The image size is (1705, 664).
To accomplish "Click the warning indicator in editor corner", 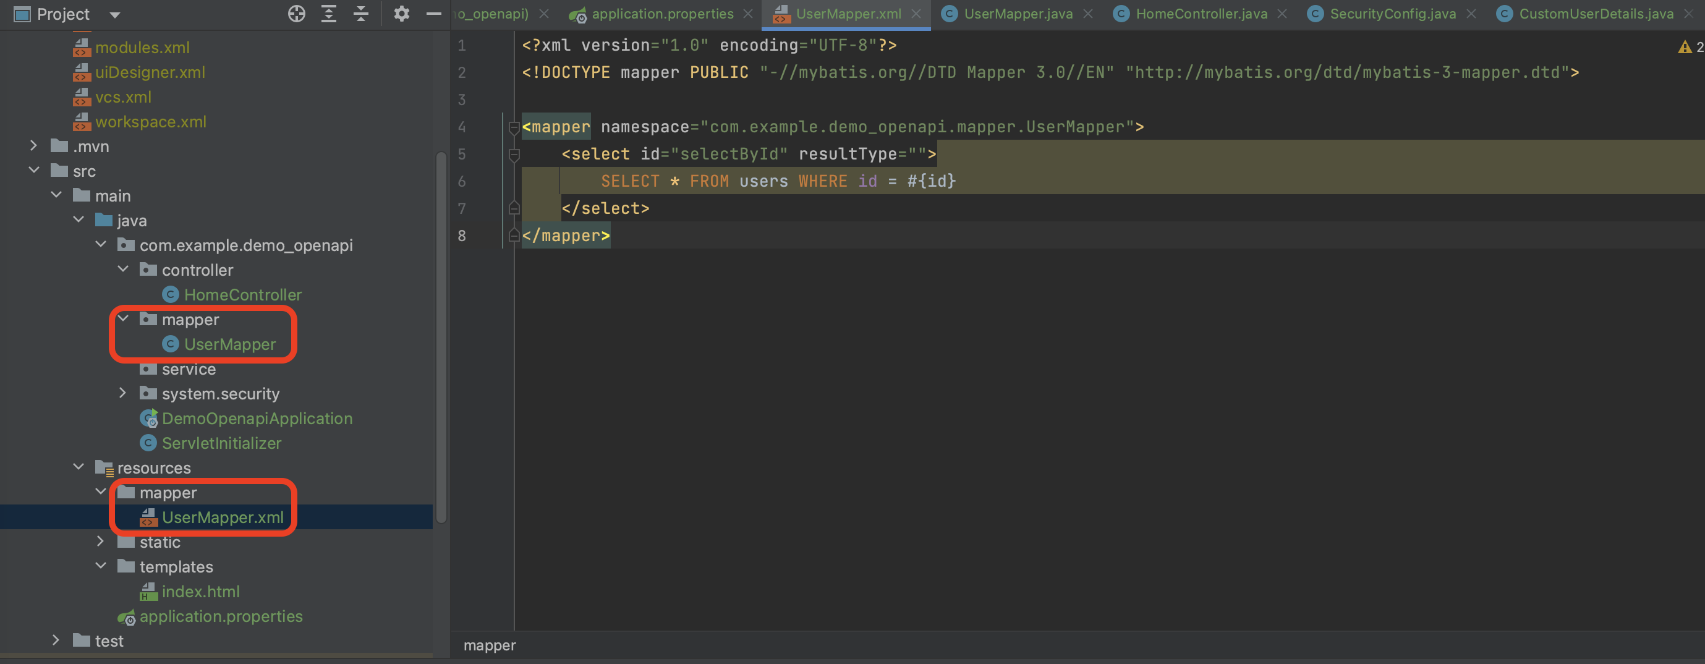I will 1691,47.
